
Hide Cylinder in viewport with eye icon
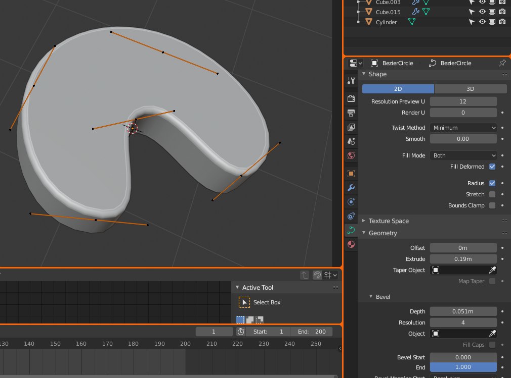click(x=482, y=22)
